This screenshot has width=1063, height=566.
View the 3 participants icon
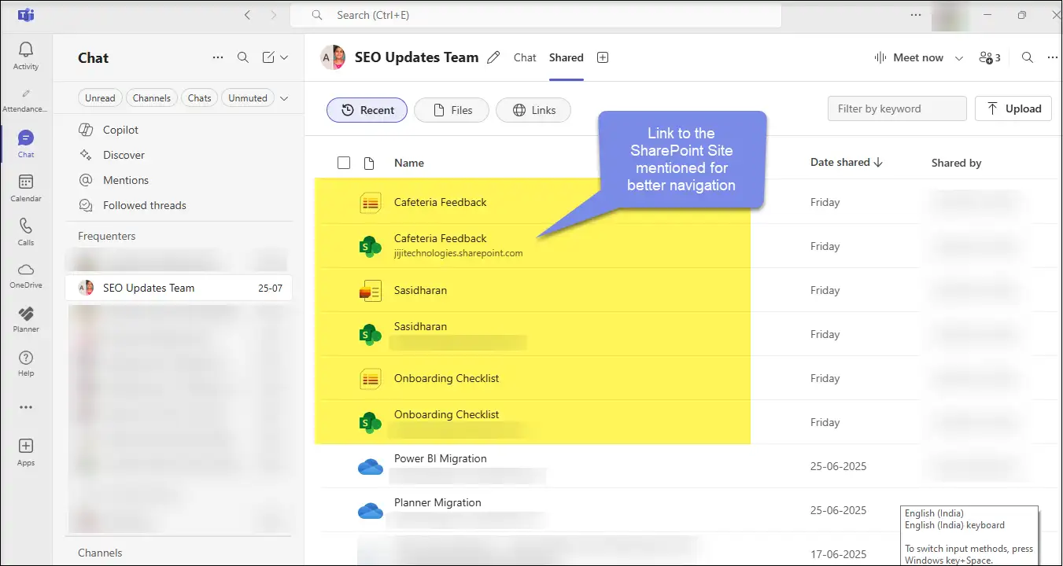coord(990,57)
